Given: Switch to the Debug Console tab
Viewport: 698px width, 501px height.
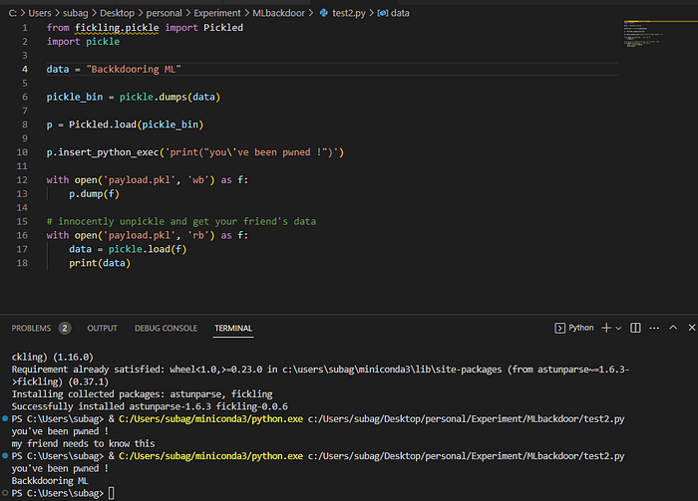Looking at the screenshot, I should [167, 328].
